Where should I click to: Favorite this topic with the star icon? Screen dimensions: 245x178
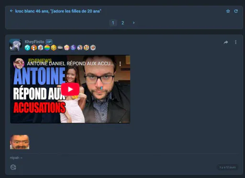(x=228, y=11)
